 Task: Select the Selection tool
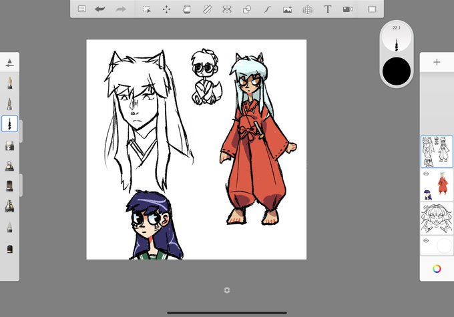pos(146,9)
